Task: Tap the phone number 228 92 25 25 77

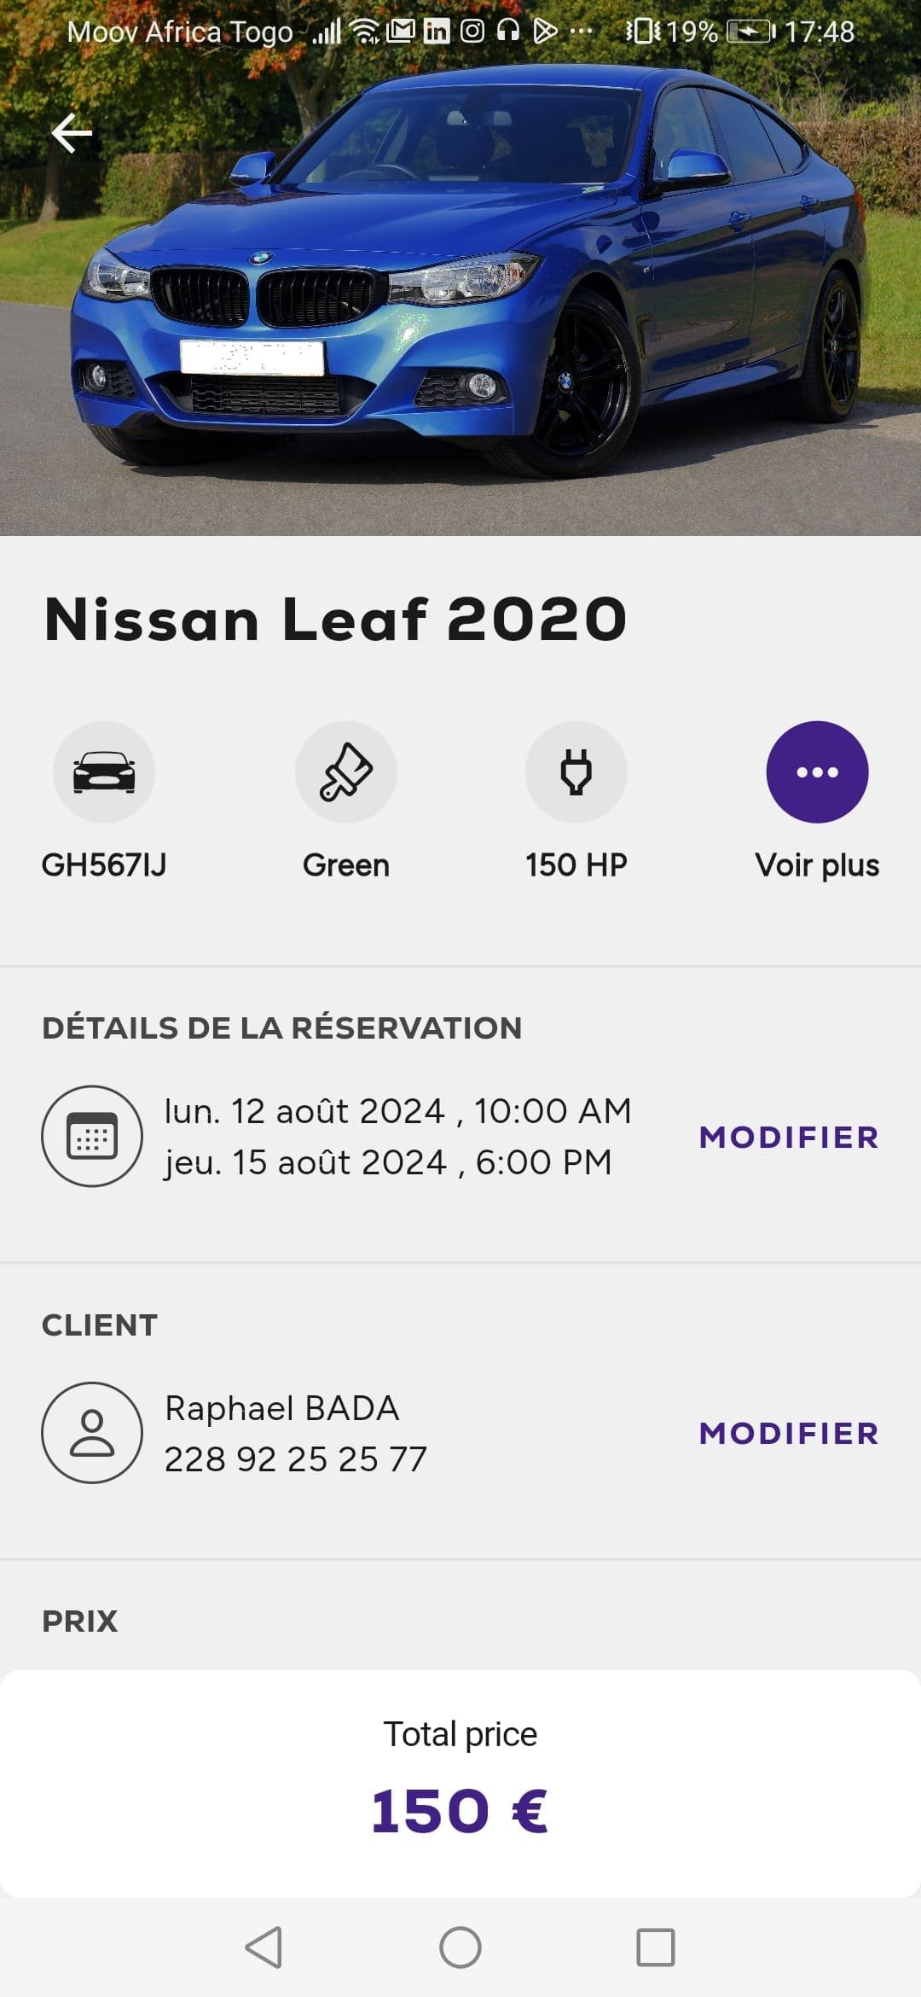Action: (x=295, y=1459)
